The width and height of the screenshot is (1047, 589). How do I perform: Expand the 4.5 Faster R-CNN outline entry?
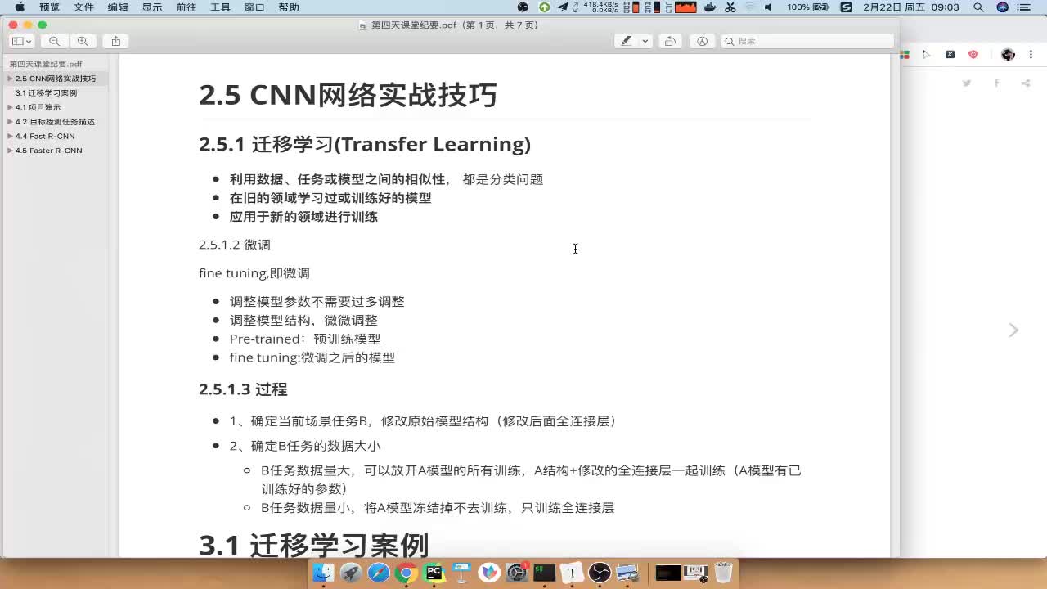click(x=10, y=151)
